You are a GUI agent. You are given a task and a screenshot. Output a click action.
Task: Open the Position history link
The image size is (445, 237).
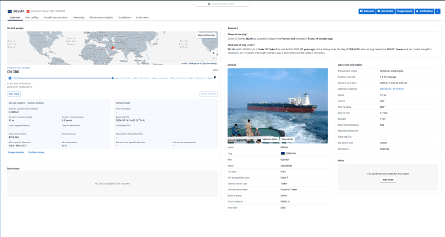pos(36,152)
